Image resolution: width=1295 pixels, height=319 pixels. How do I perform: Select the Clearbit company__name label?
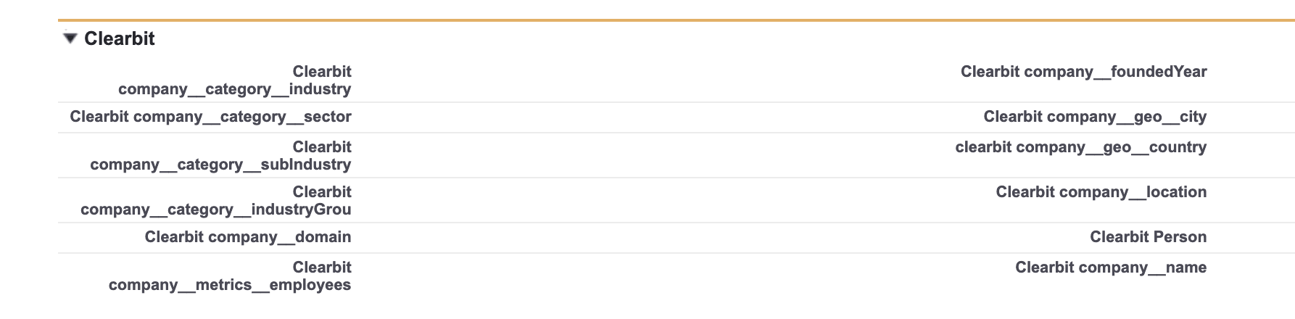click(1111, 268)
